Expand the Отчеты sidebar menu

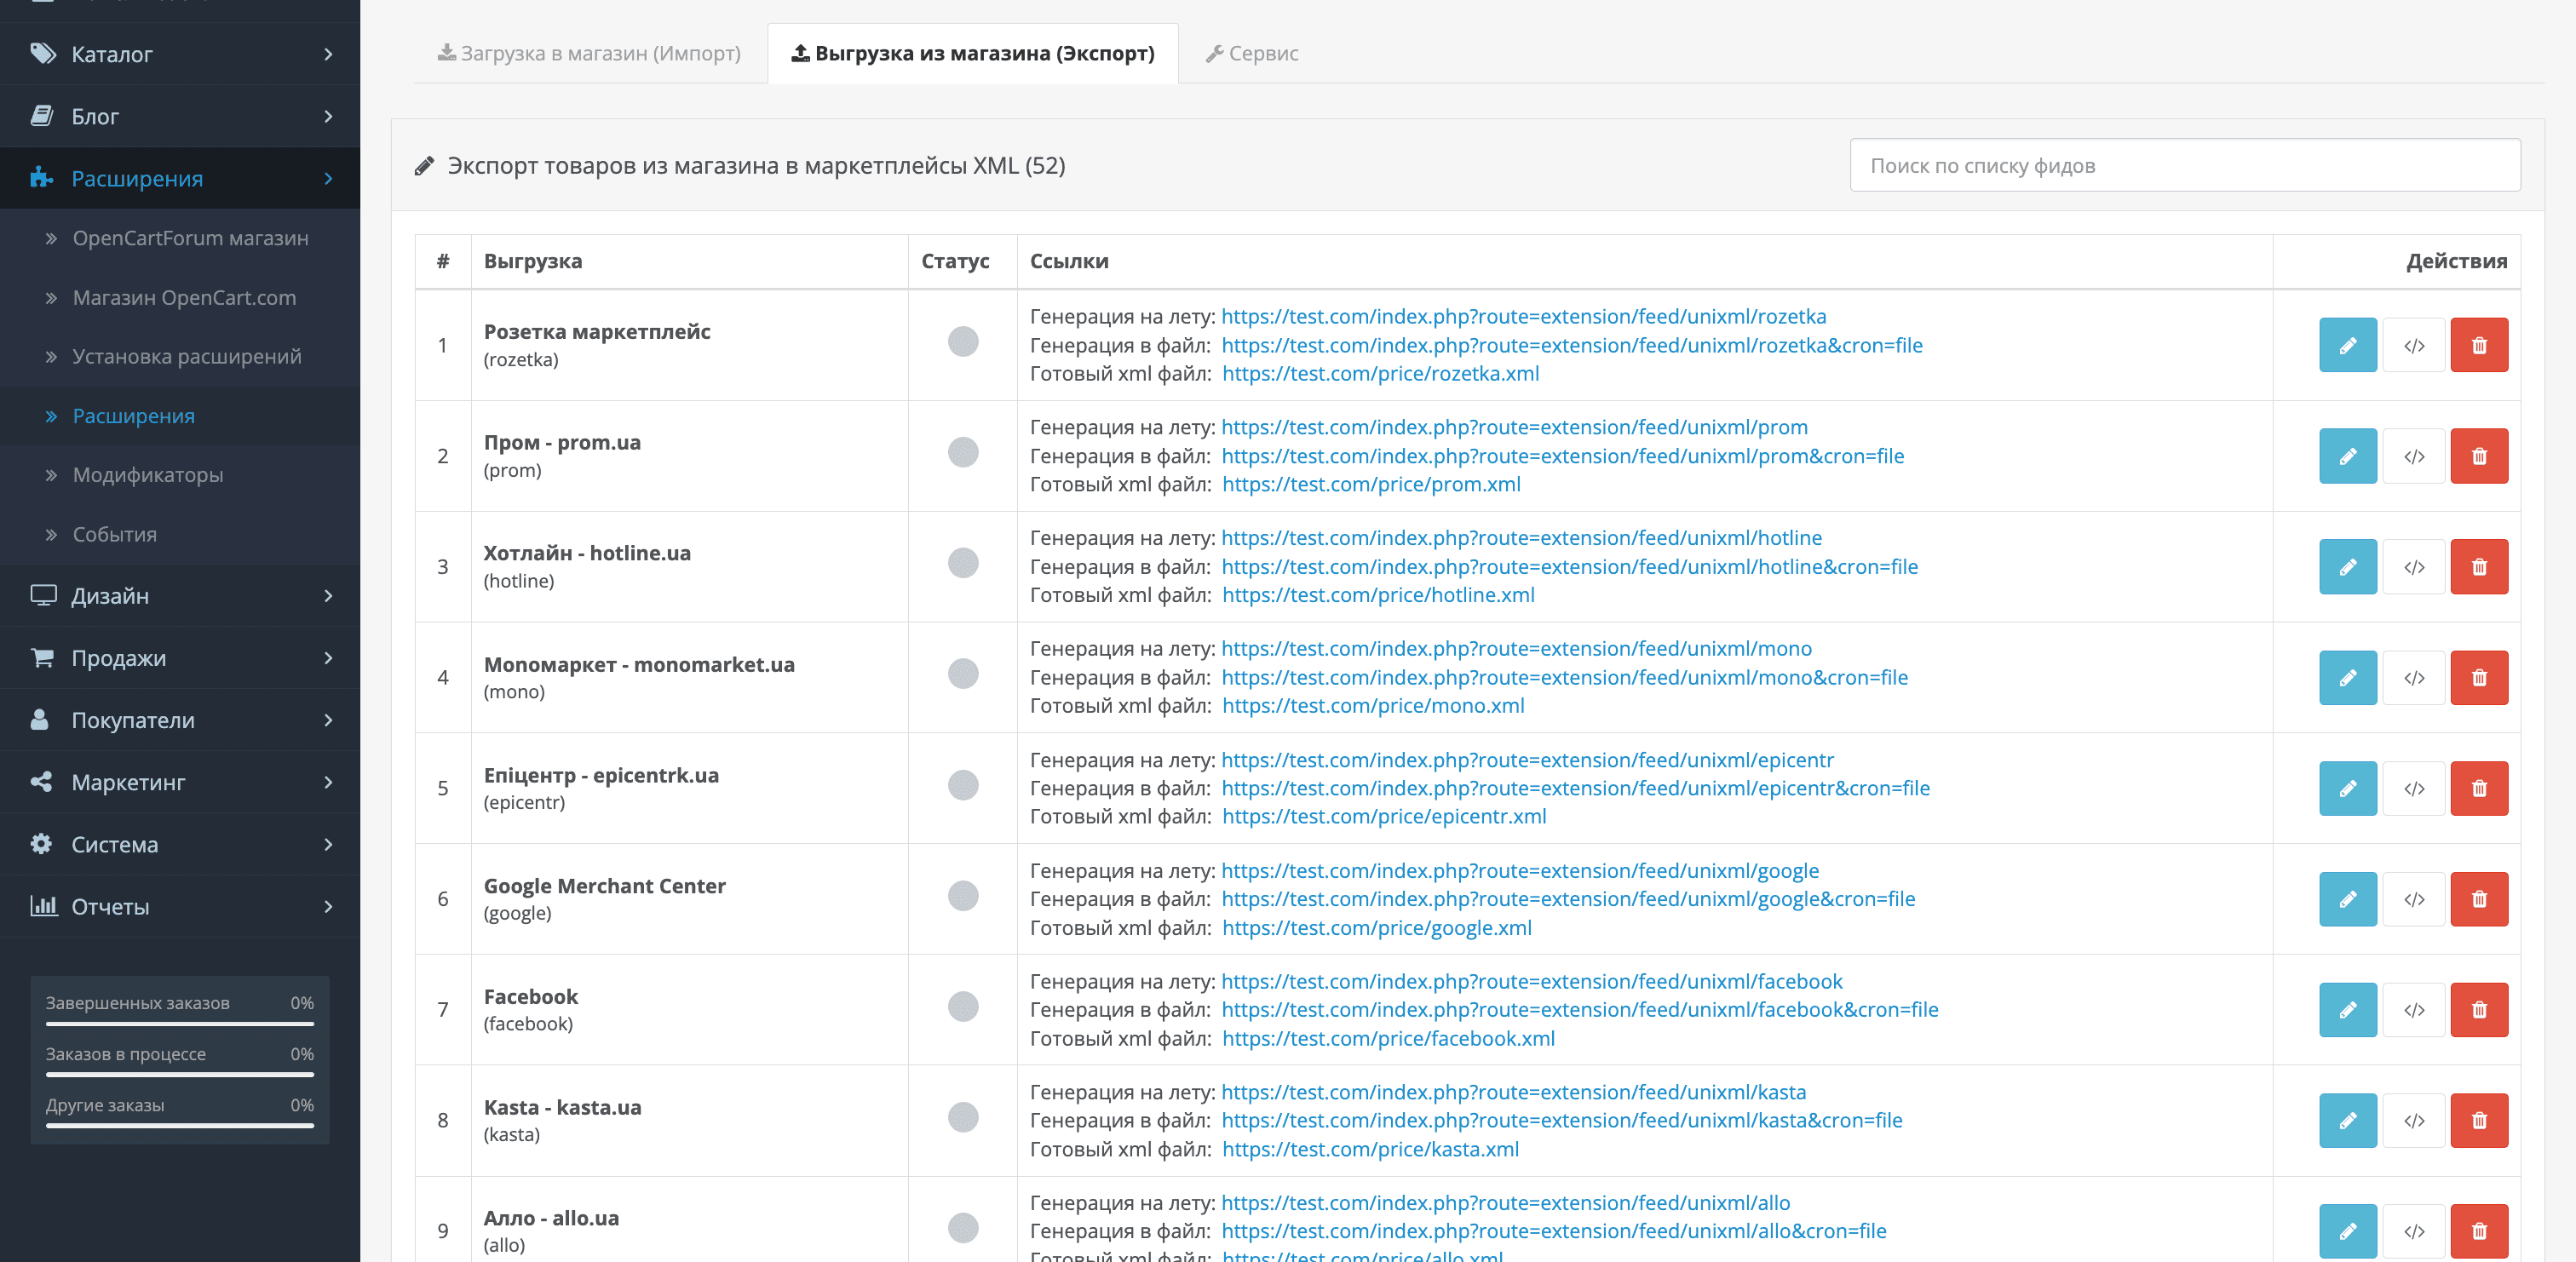click(x=180, y=906)
